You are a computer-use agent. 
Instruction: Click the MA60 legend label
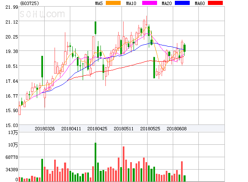[x=200, y=3]
